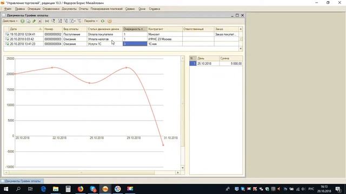Click the Монолит counterparty cell

[164, 34]
